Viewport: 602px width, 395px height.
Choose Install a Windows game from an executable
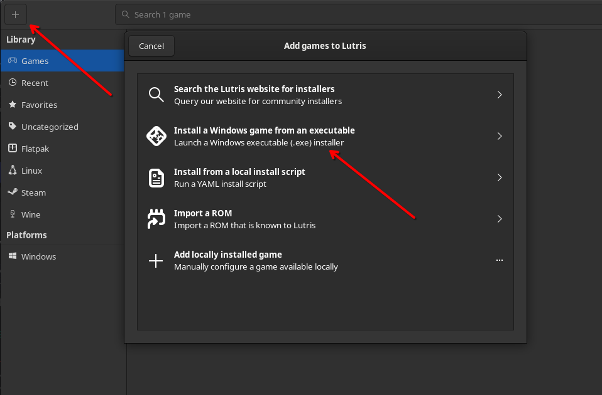326,136
